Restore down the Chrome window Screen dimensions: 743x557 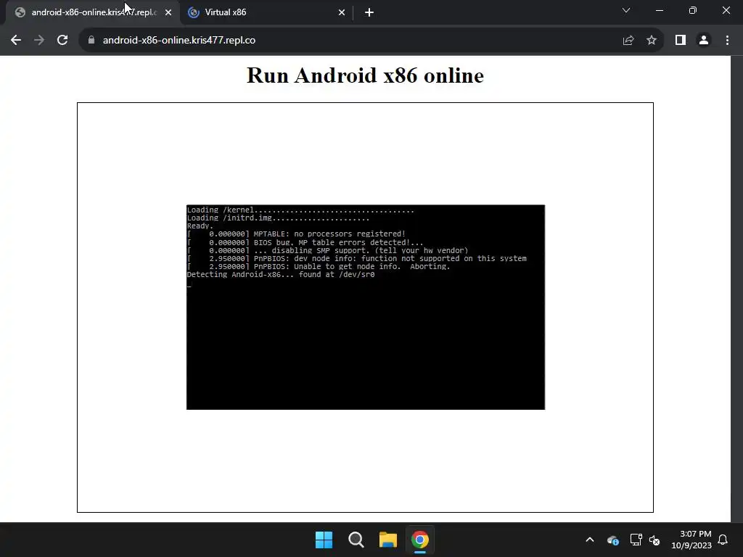(693, 10)
